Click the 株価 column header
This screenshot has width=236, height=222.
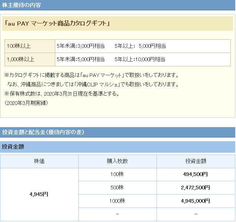[x=39, y=161]
